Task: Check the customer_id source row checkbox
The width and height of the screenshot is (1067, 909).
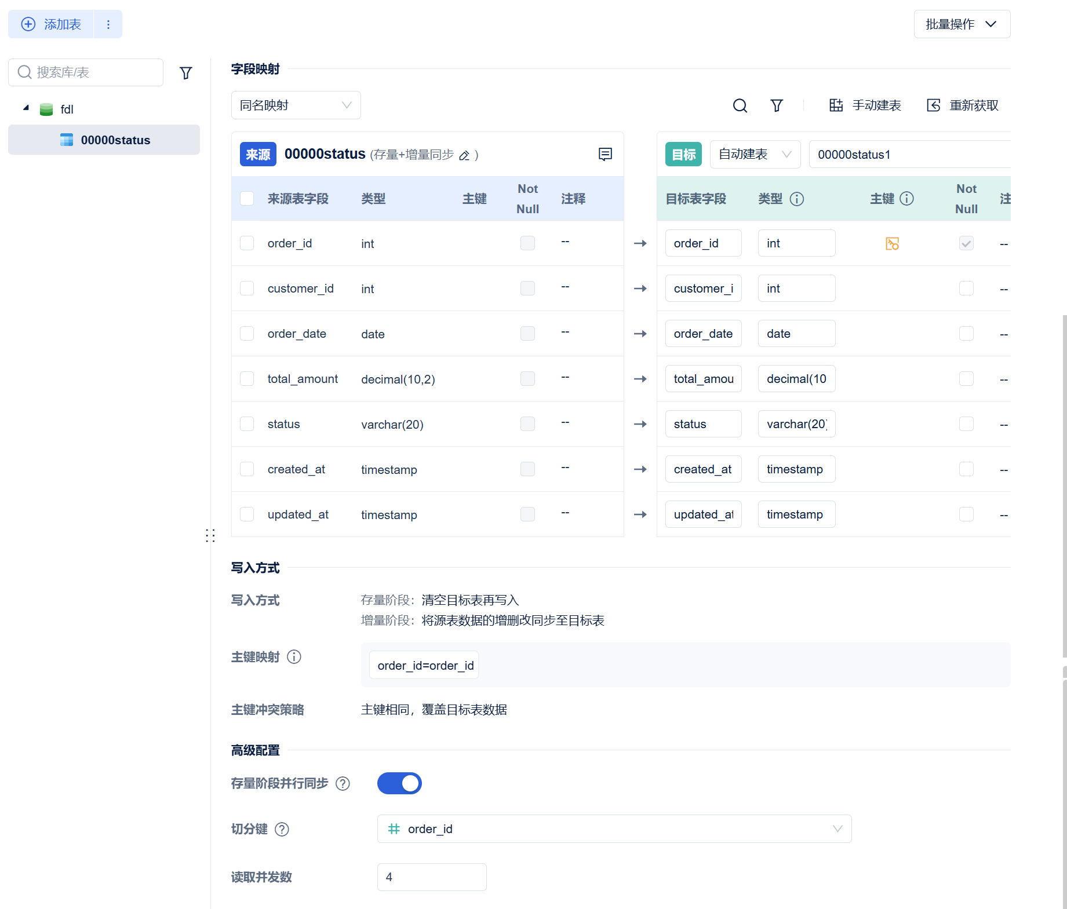Action: 247,288
